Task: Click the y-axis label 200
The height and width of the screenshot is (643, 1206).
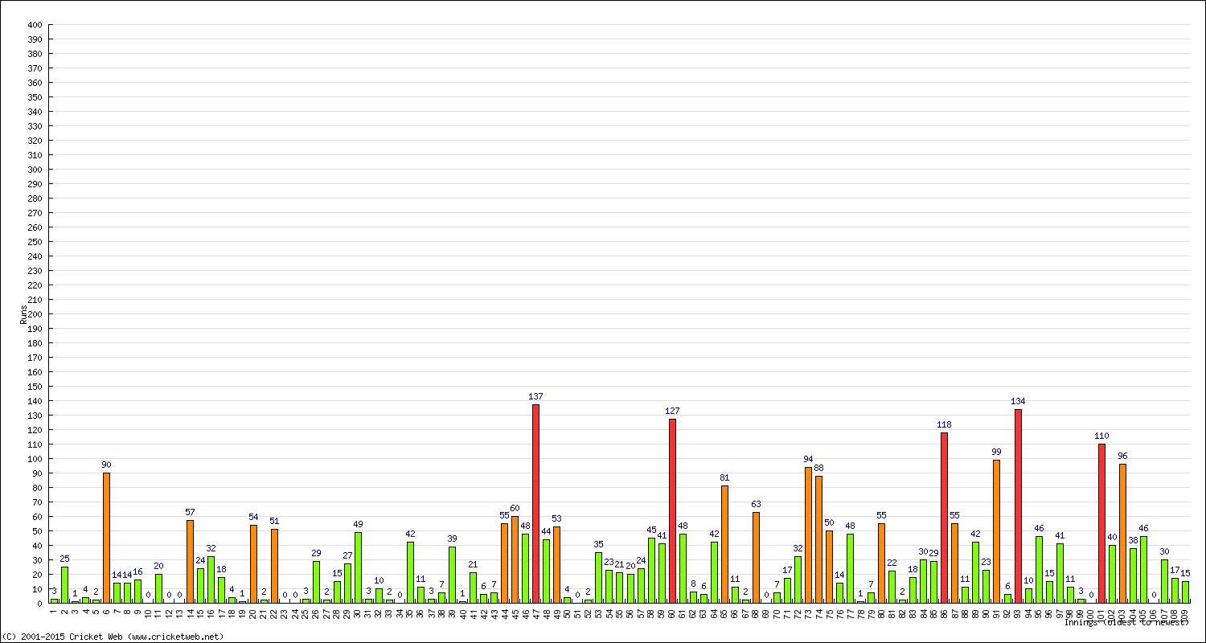Action: tap(34, 314)
